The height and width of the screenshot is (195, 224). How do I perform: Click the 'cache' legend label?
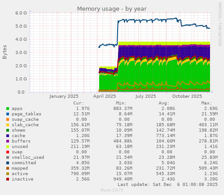(x=18, y=136)
